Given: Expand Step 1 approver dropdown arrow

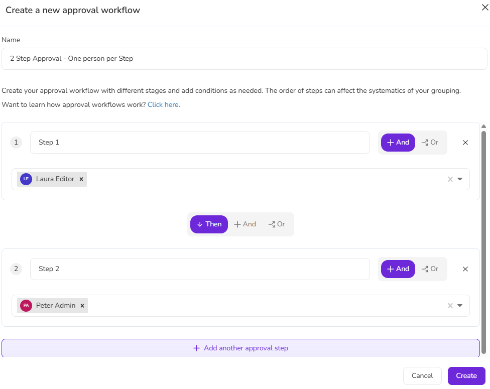Looking at the screenshot, I should click(460, 179).
